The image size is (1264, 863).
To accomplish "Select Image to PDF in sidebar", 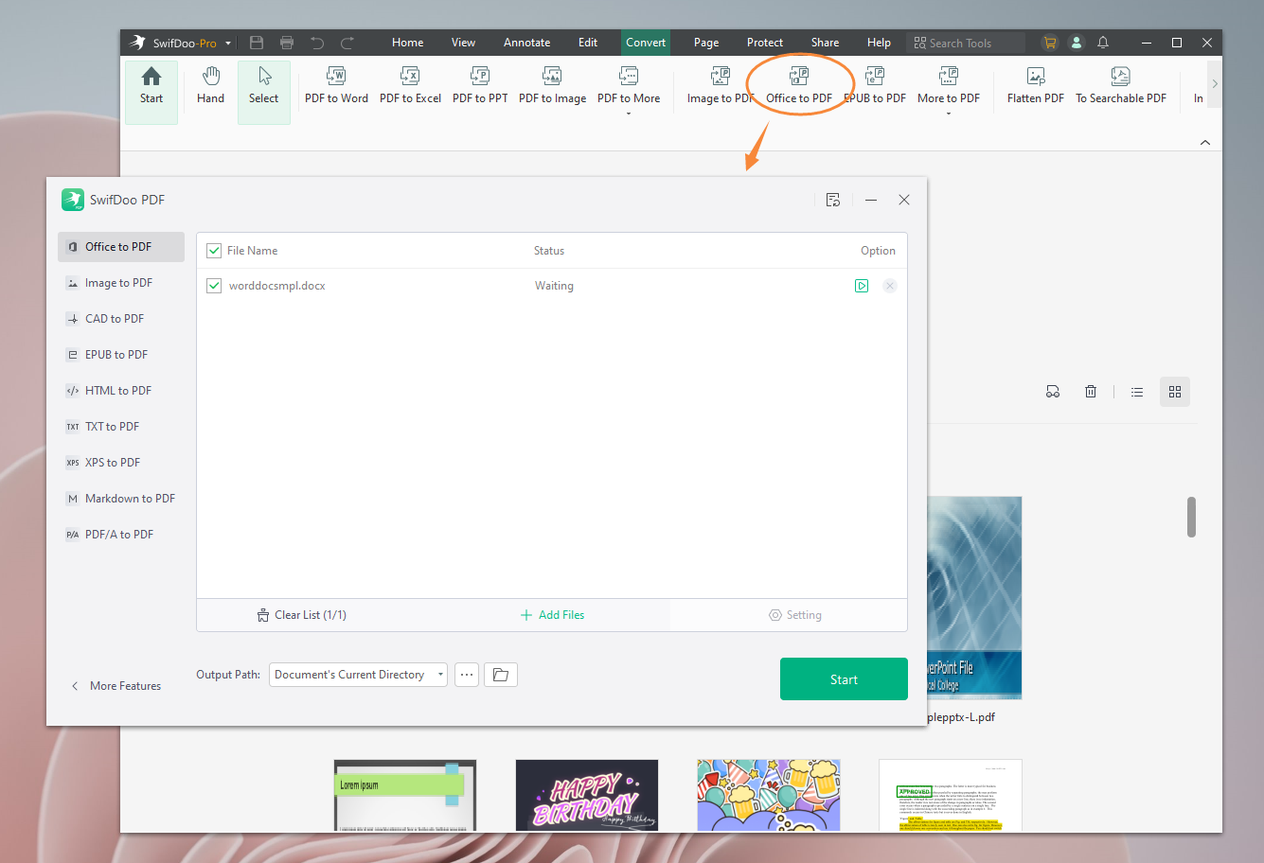I will (x=121, y=283).
